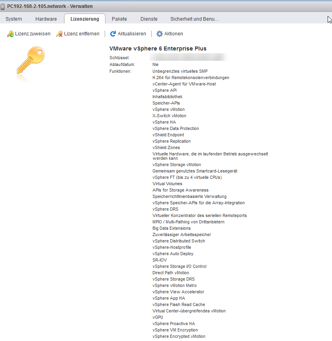Image resolution: width=332 pixels, height=341 pixels.
Task: Click the vShield Endpoint entry
Action: [x=168, y=135]
